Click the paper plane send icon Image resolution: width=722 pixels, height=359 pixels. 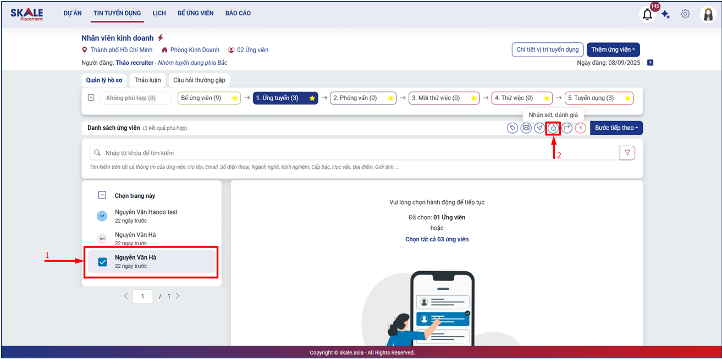(539, 128)
